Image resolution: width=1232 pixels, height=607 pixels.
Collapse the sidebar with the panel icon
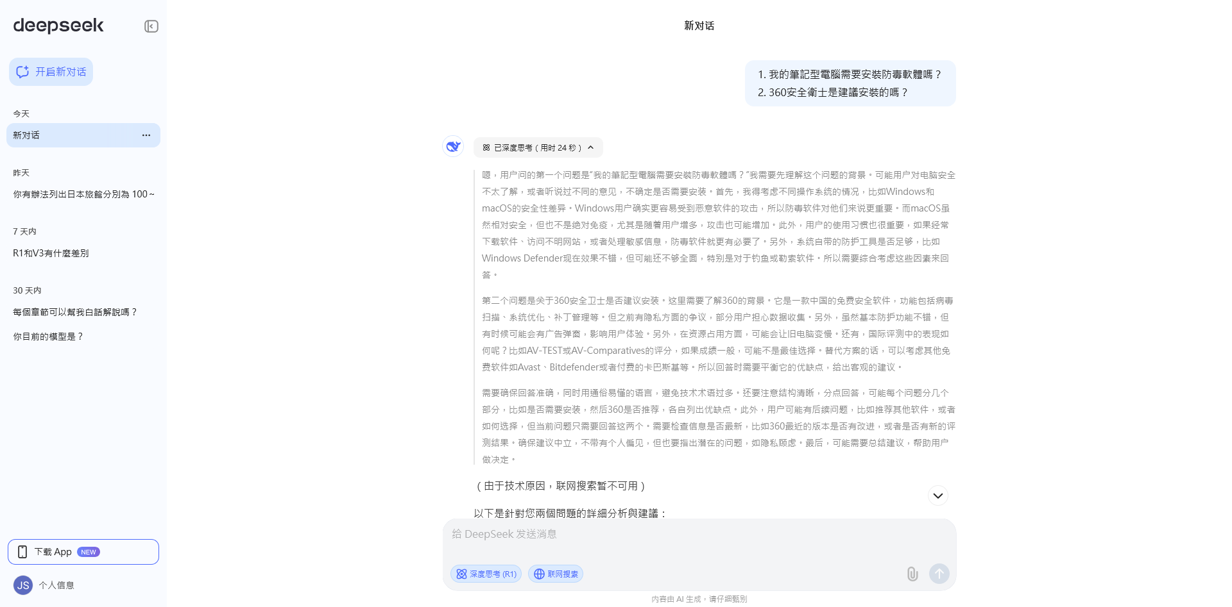(151, 26)
